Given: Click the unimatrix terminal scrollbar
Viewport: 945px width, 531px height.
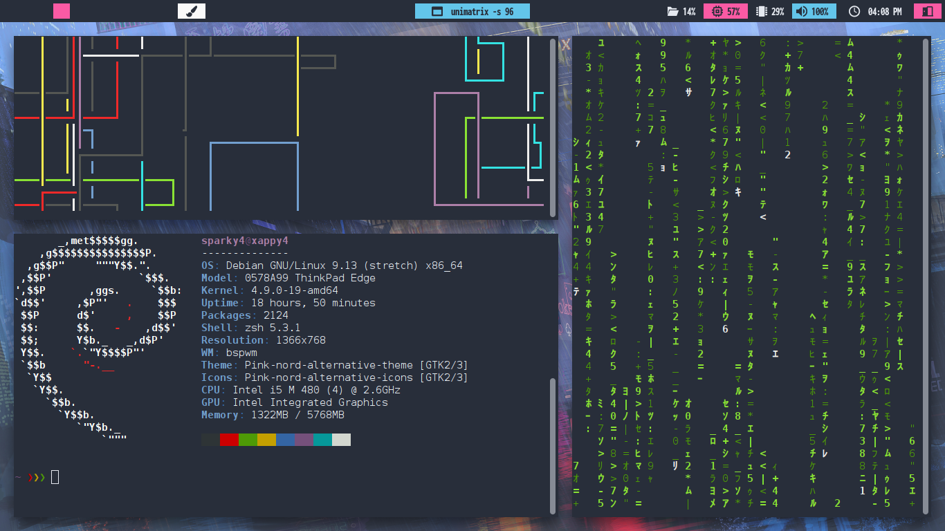Looking at the screenshot, I should tap(926, 277).
